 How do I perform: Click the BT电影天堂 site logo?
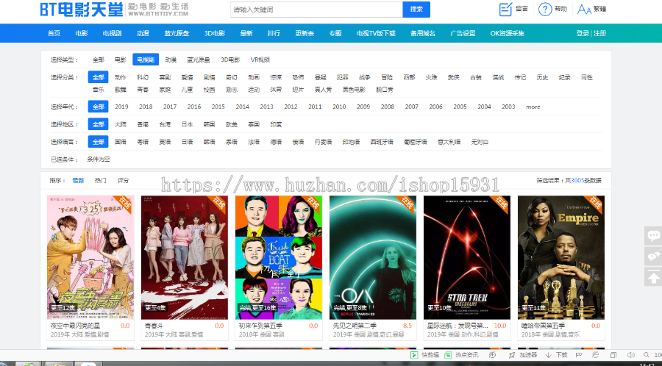tap(115, 10)
